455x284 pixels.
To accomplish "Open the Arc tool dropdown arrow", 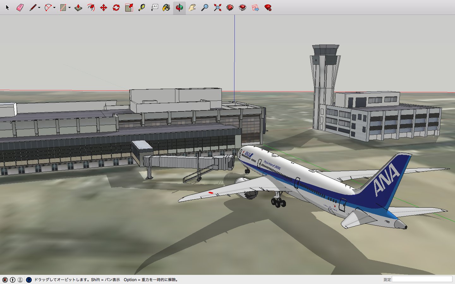I will click(54, 8).
